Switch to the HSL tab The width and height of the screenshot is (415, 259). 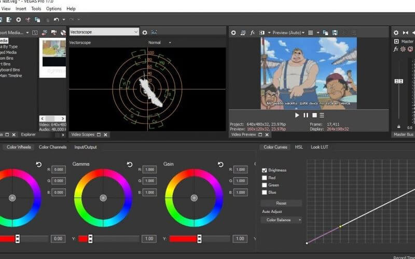coord(299,147)
